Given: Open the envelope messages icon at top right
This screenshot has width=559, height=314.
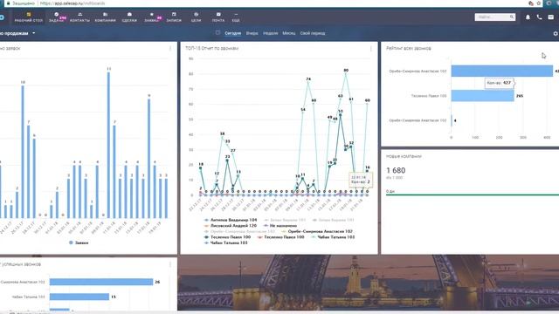Looking at the screenshot, I should pos(551,17).
